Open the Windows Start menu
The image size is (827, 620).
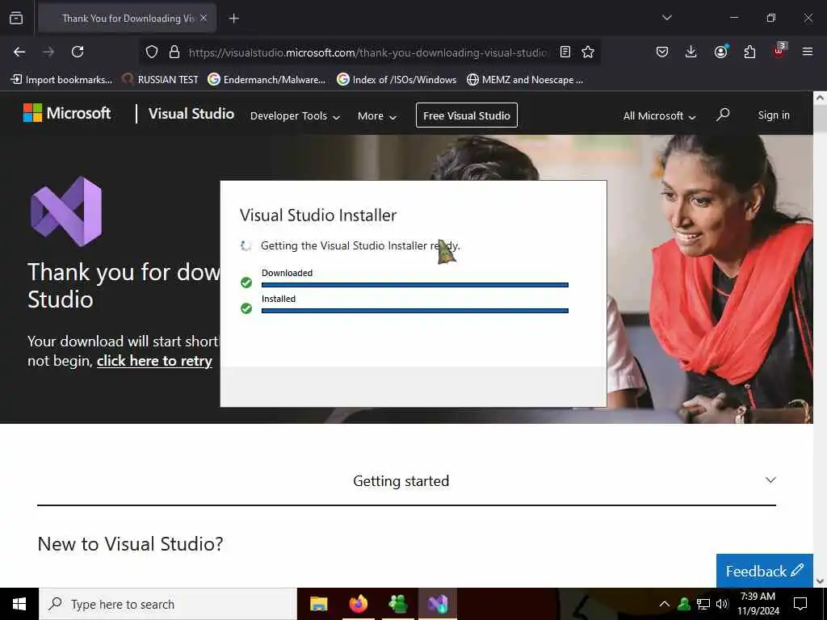(19, 604)
